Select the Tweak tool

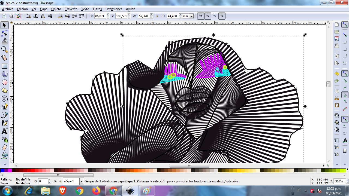(x=4, y=41)
